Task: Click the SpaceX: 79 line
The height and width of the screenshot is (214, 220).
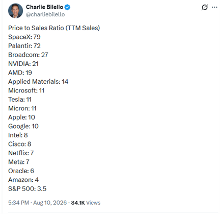Action: tap(24, 37)
